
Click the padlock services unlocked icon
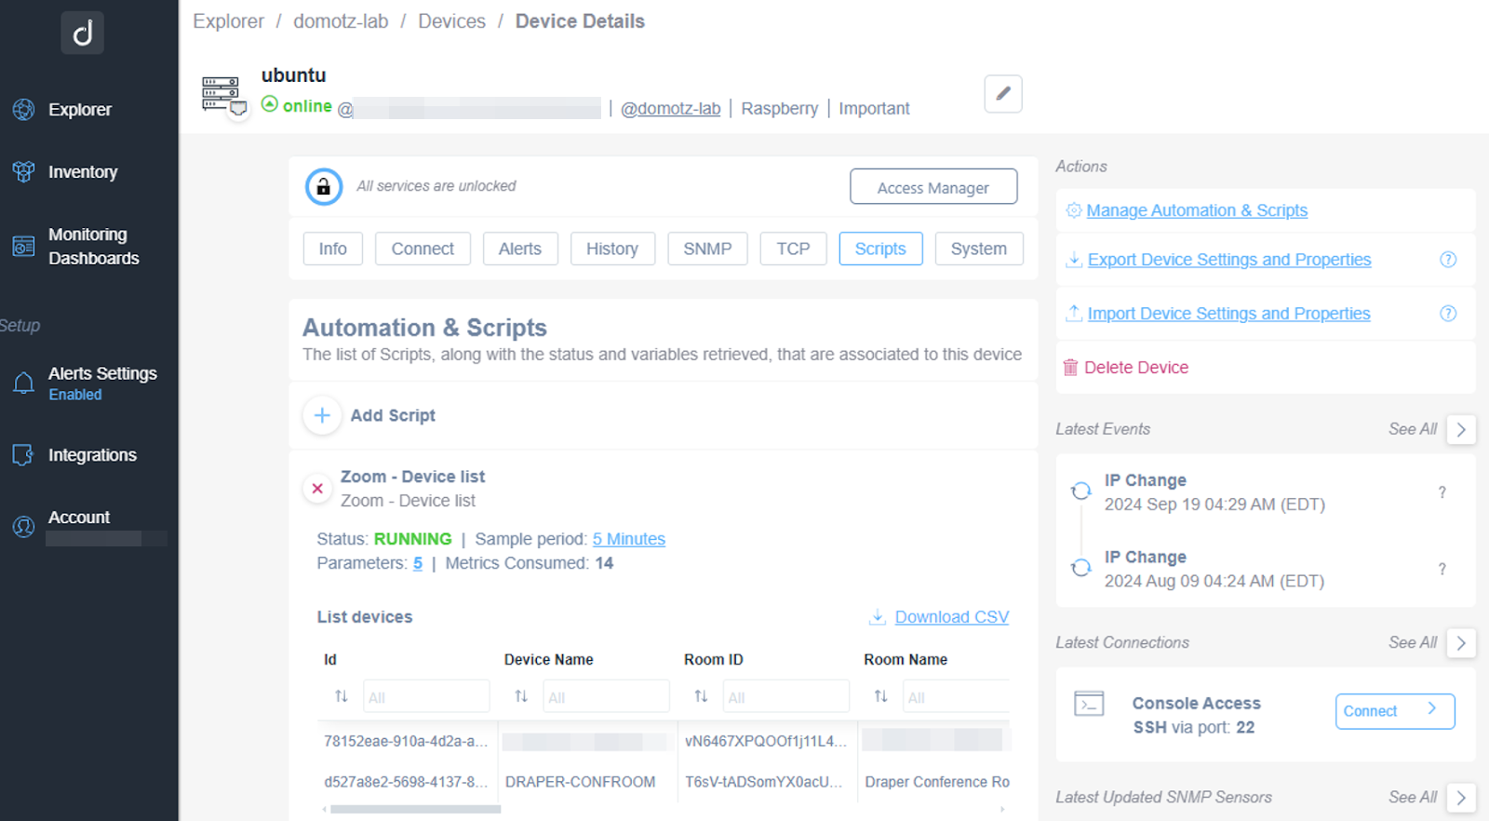pyautogui.click(x=323, y=187)
